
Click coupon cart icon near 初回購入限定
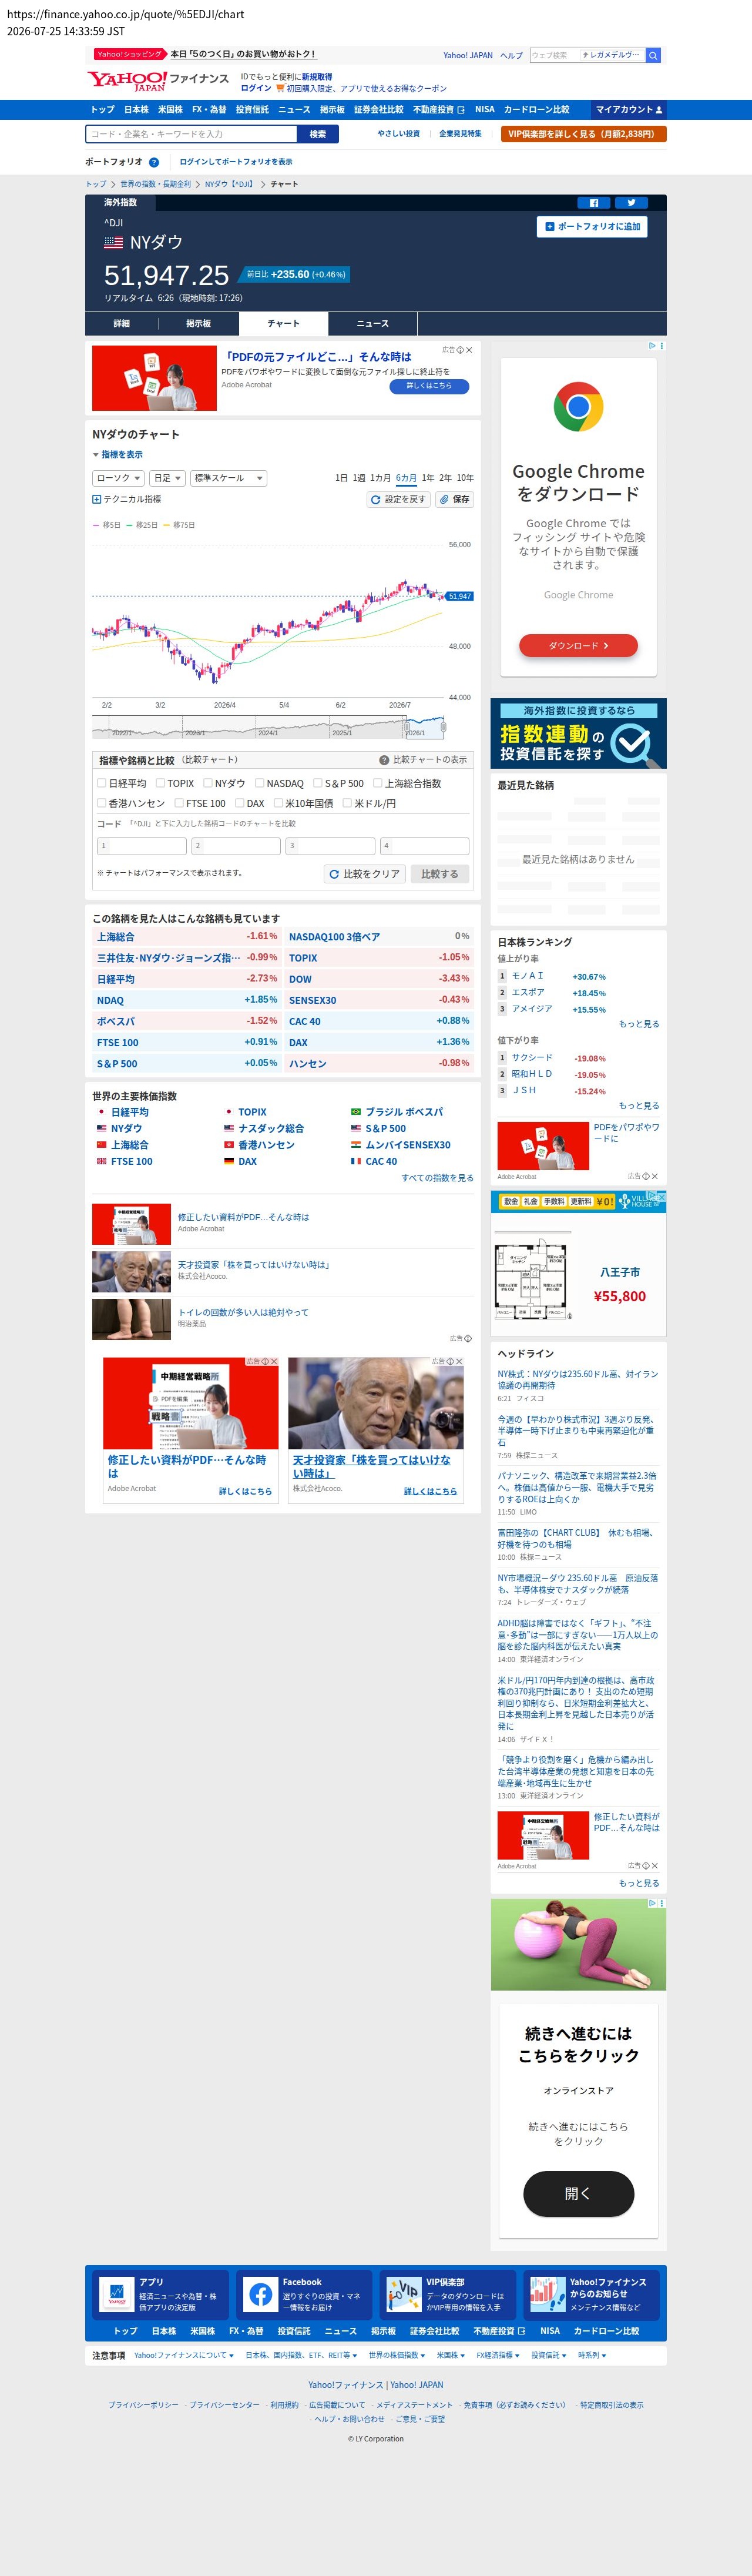tap(280, 88)
